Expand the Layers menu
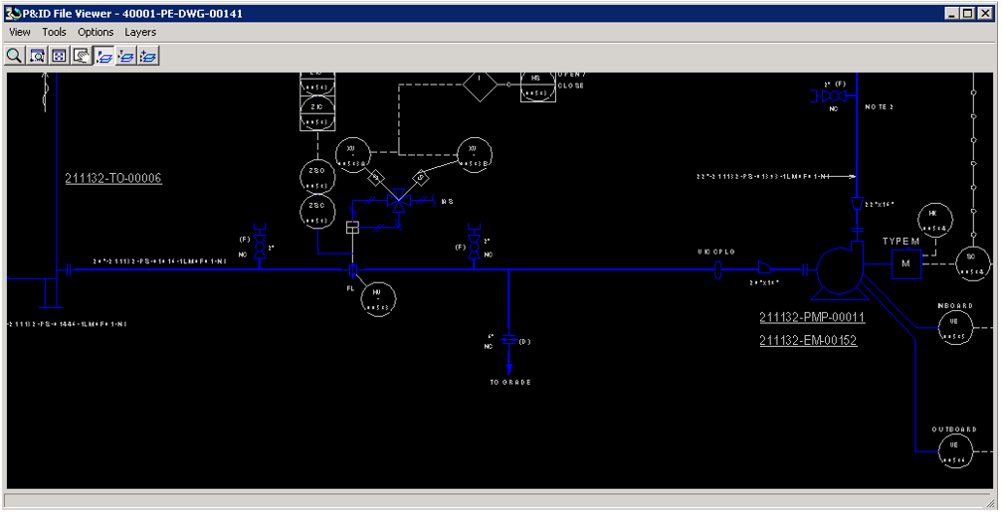The height and width of the screenshot is (514, 1002). (140, 32)
